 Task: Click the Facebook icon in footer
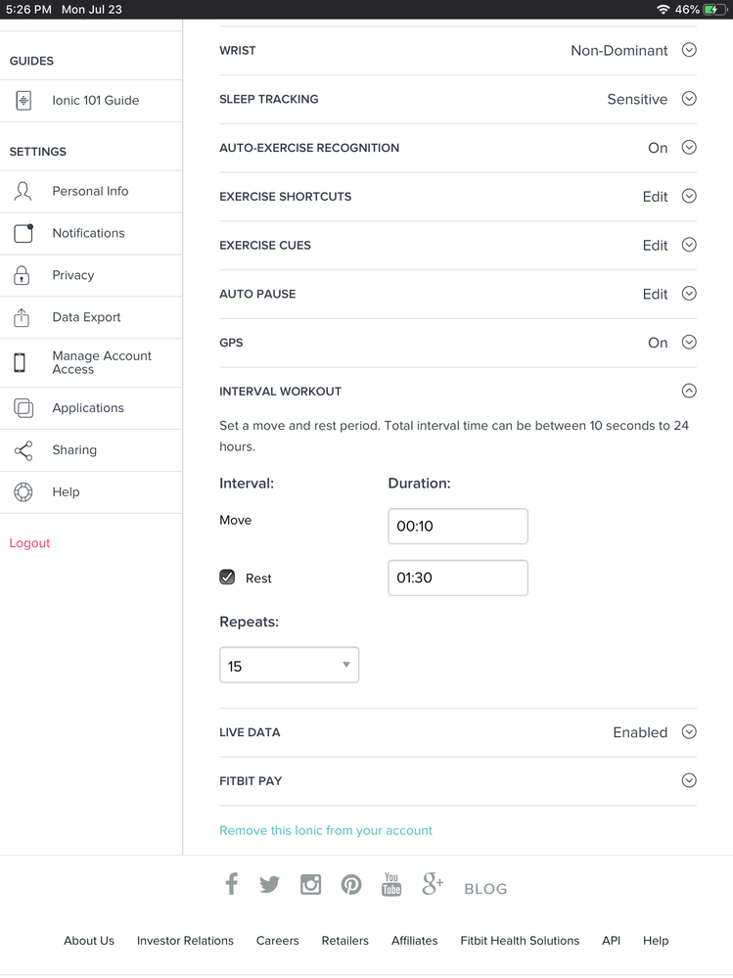click(x=232, y=884)
